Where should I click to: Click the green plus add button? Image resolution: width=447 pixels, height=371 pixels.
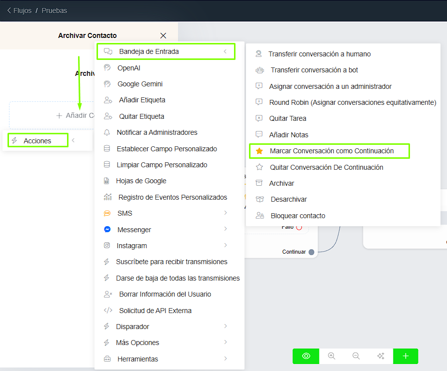coord(405,356)
